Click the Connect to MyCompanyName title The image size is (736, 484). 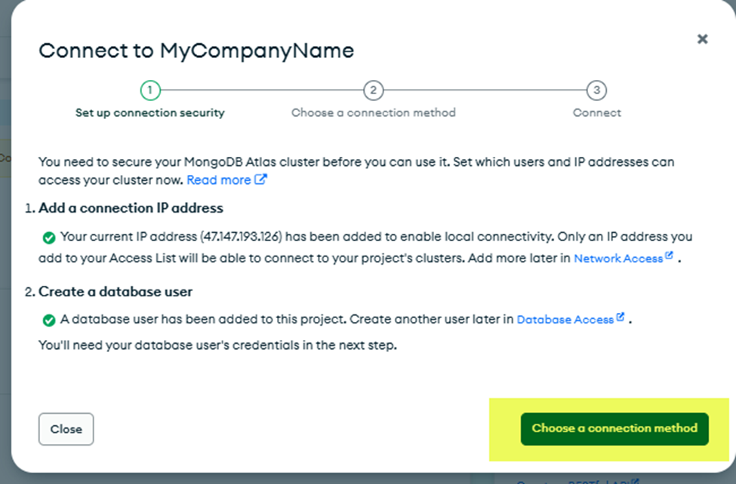(196, 51)
